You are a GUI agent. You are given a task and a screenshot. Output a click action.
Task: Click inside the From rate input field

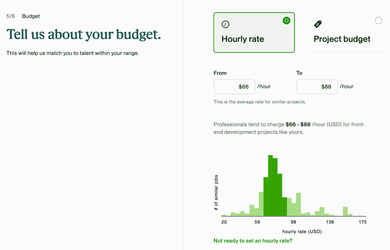234,86
